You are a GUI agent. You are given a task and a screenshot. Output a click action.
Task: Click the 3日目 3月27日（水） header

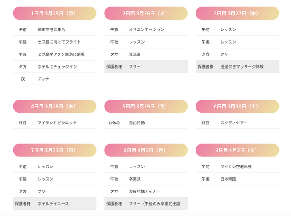click(237, 13)
